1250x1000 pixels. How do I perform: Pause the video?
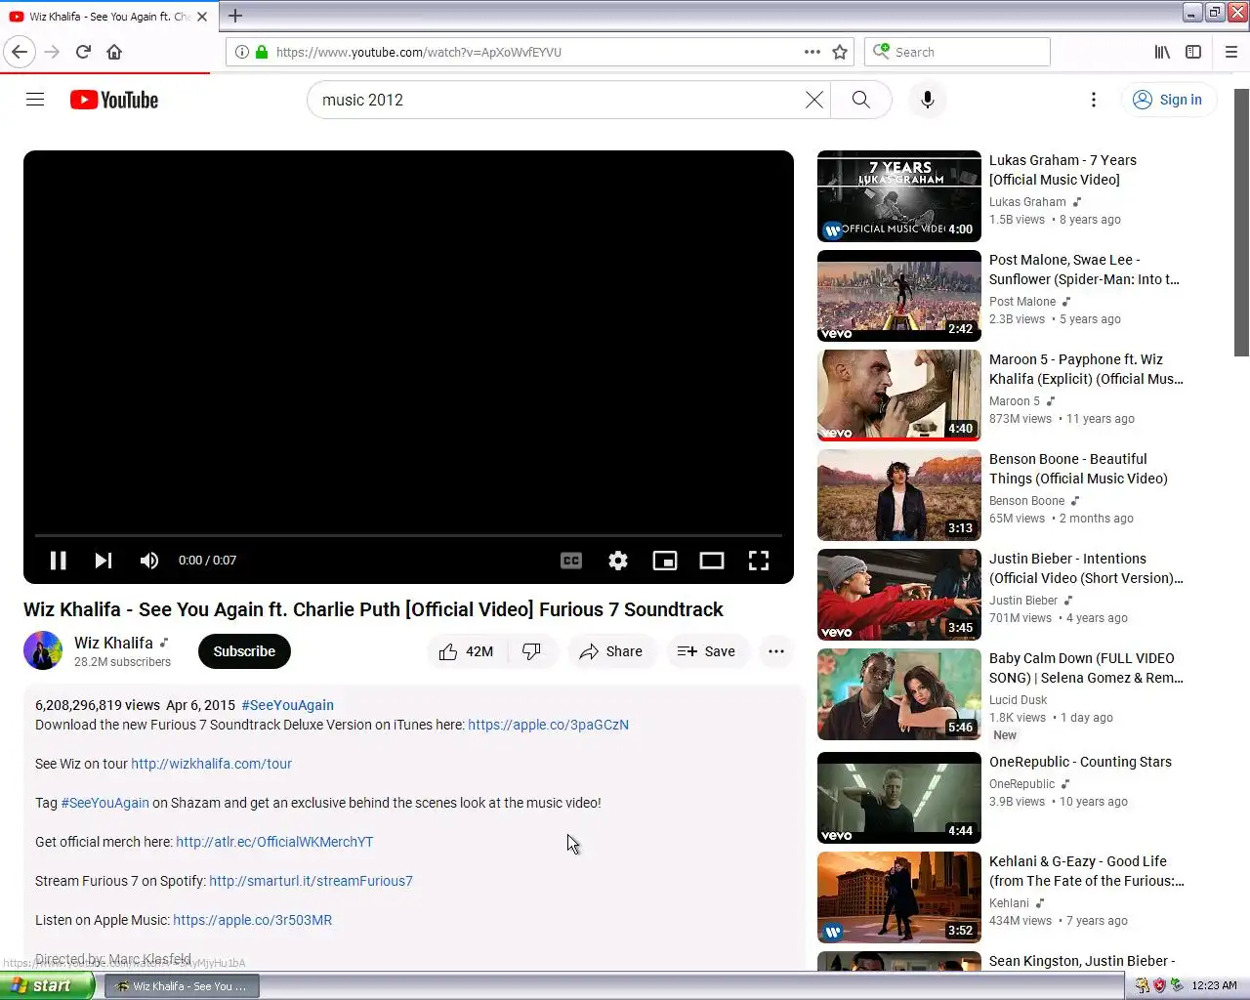tap(58, 561)
